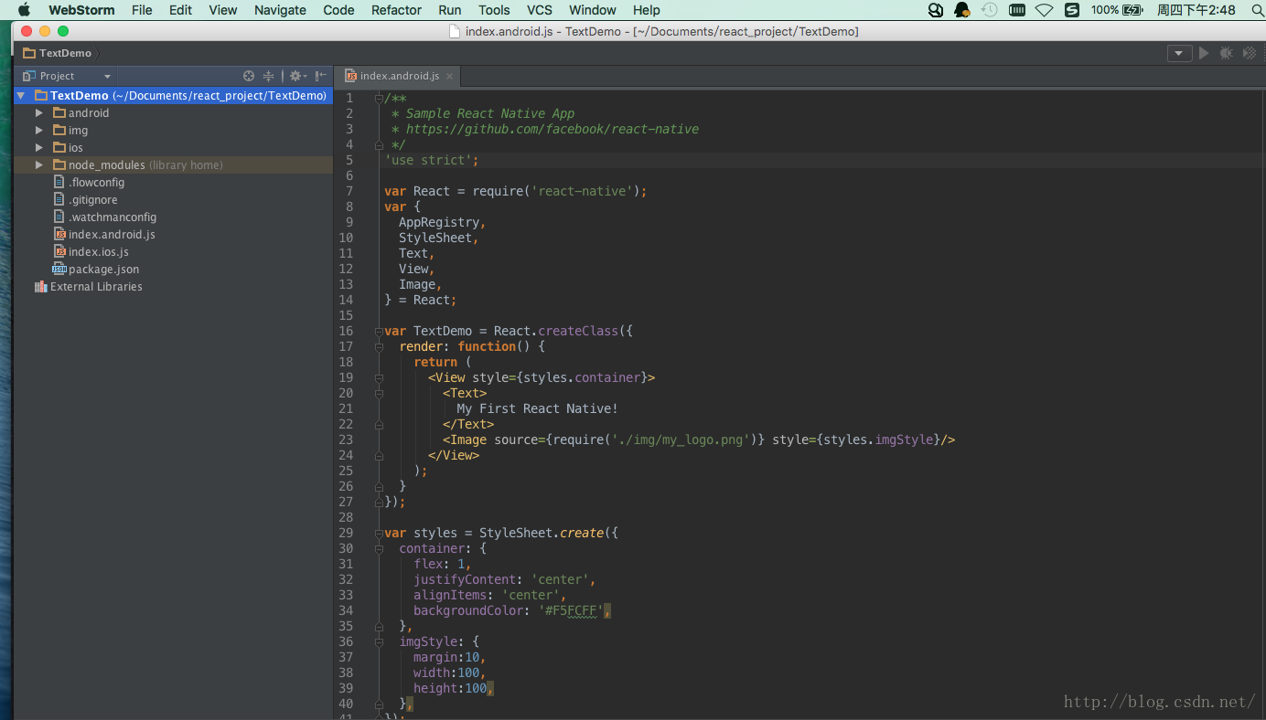Fold the createClass block at line 16
1266x720 pixels.
(379, 331)
